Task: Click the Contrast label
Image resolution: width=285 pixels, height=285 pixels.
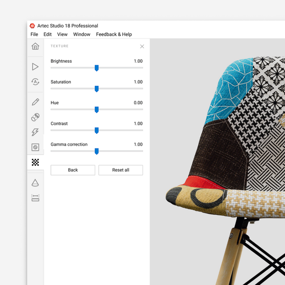Action: 59,124
